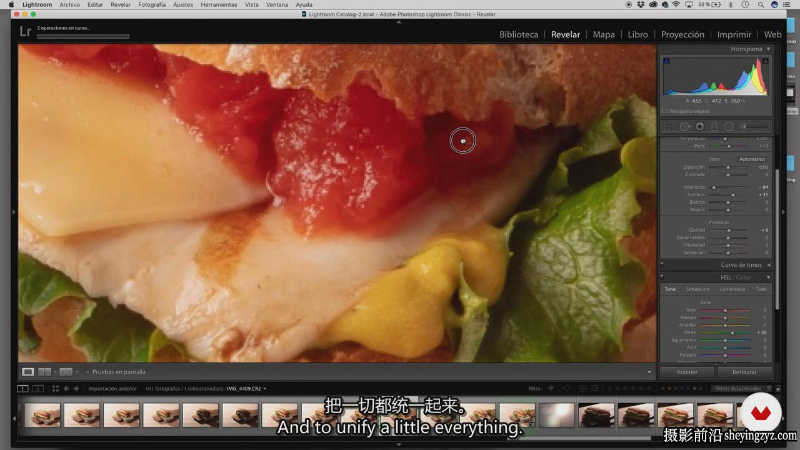The width and height of the screenshot is (800, 450).
Task: Select the first sandwich thumbnail in filmstrip
Action: coord(42,415)
